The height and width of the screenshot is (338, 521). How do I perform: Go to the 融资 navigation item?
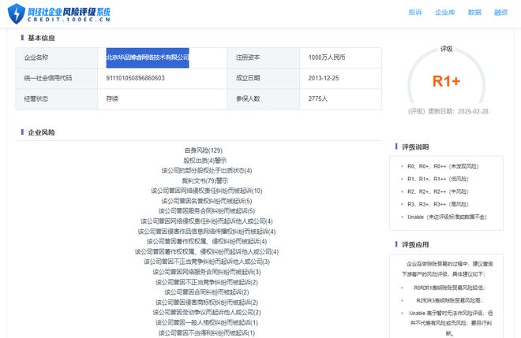500,13
